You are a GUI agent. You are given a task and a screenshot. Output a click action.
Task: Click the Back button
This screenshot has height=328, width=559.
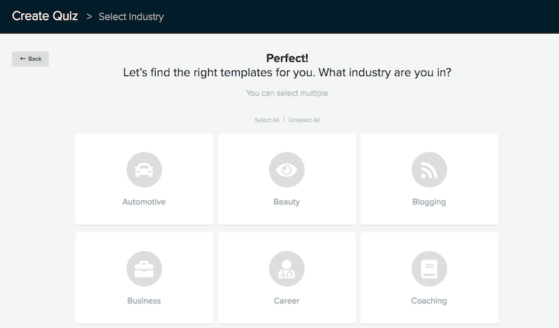click(x=30, y=59)
